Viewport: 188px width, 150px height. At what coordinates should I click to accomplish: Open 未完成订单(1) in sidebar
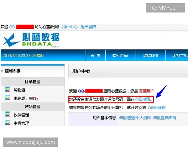pyautogui.click(x=26, y=98)
